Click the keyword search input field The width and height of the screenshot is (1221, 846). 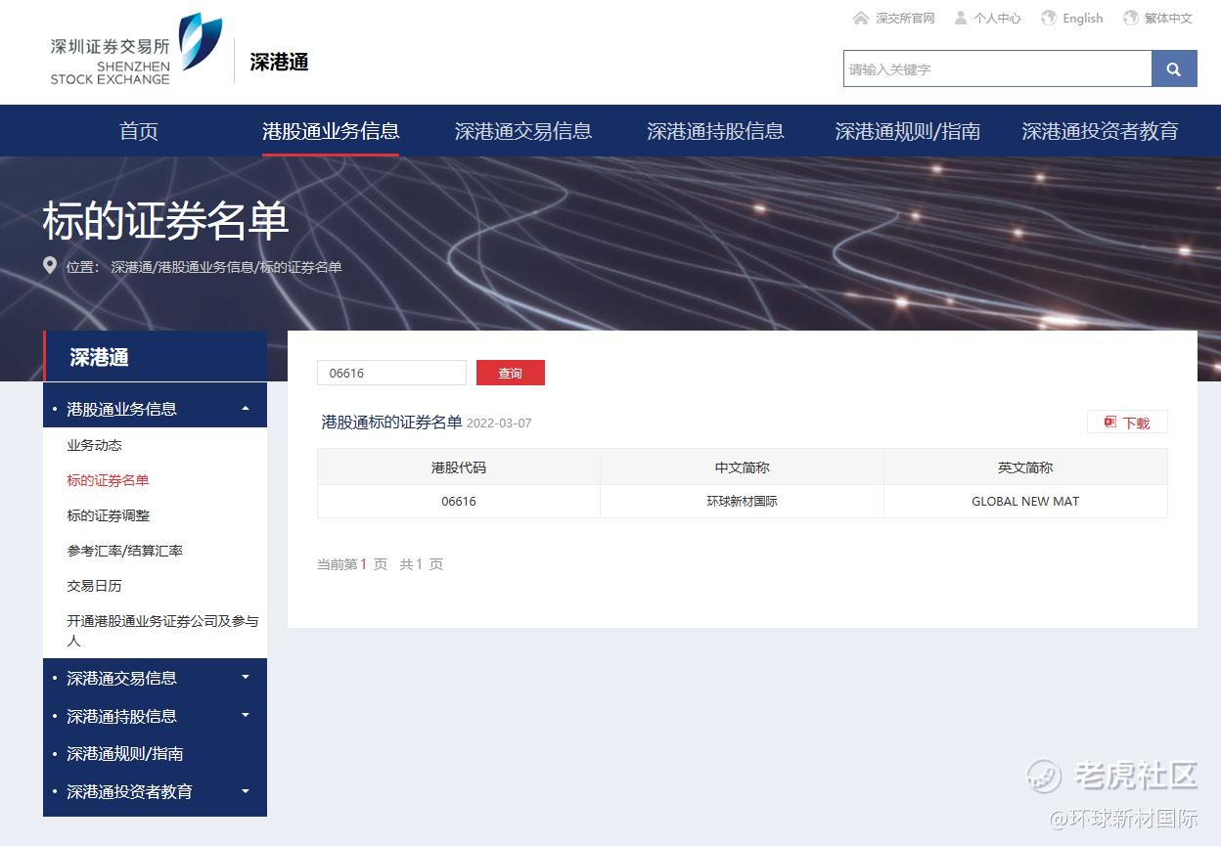998,69
